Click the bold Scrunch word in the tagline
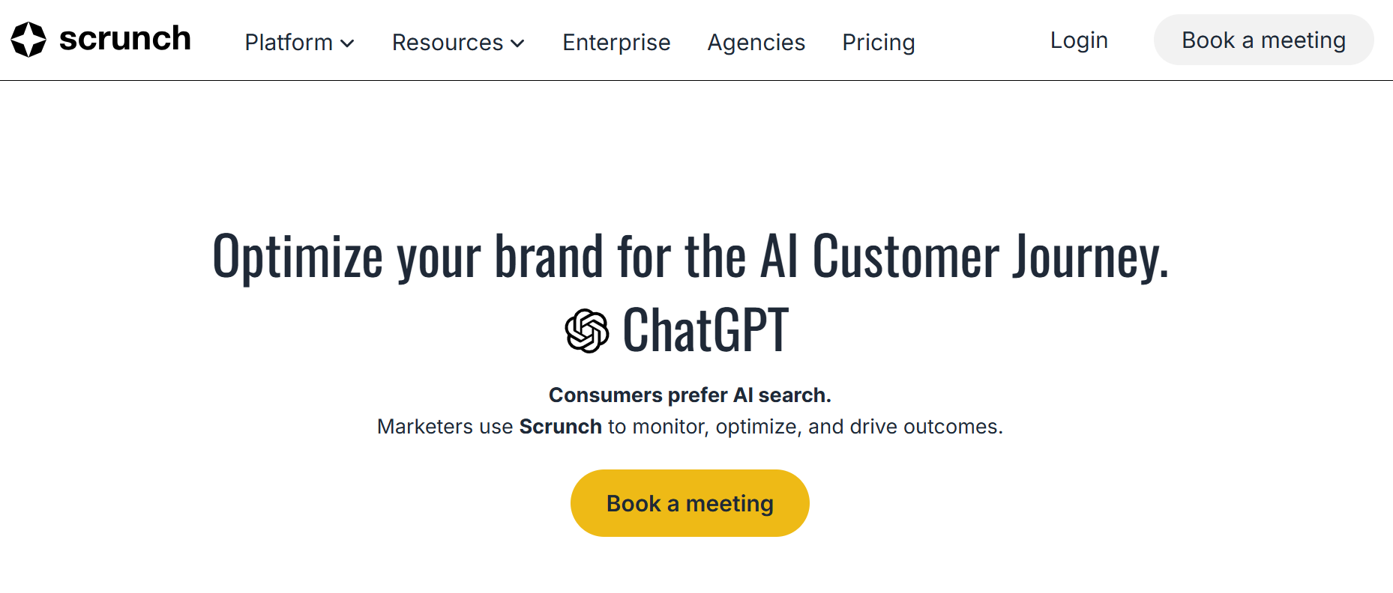This screenshot has height=593, width=1393. point(559,426)
